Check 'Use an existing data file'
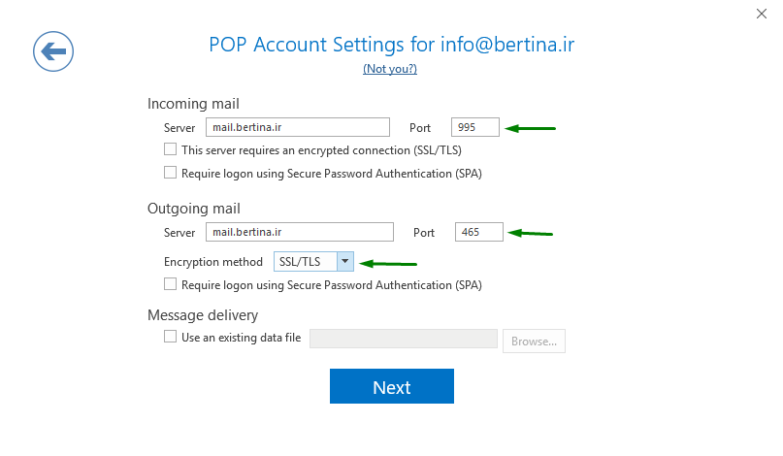783x456 pixels. click(171, 337)
